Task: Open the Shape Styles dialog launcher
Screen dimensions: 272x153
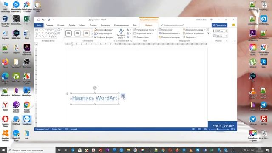Action: [114, 41]
